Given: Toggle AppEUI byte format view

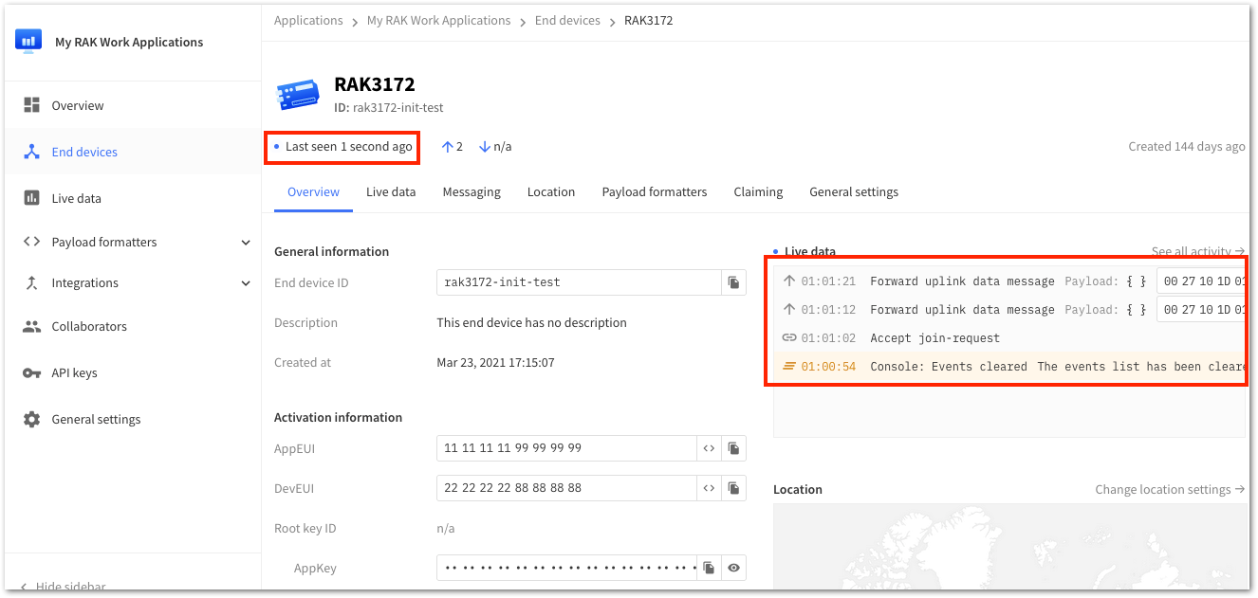Looking at the screenshot, I should click(x=709, y=448).
